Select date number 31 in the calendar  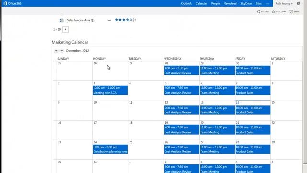click(x=95, y=162)
